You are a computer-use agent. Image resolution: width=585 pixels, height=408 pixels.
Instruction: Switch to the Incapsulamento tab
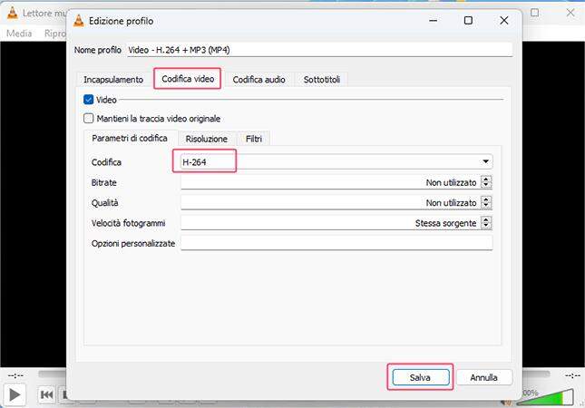(x=113, y=80)
